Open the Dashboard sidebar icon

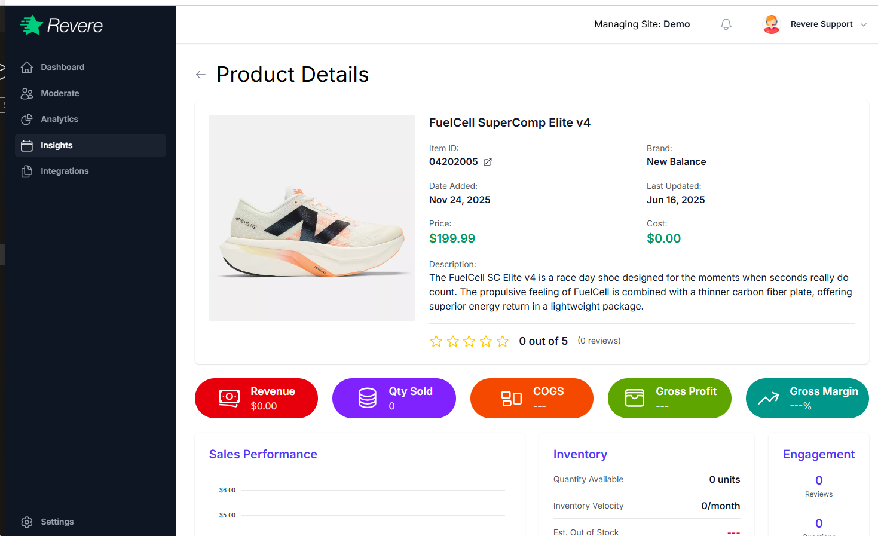click(27, 66)
